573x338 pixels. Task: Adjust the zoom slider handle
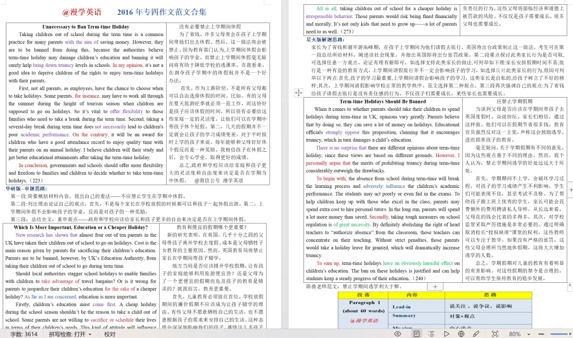tap(570, 334)
